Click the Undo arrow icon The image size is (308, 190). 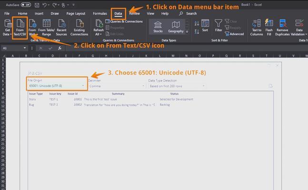click(x=45, y=5)
